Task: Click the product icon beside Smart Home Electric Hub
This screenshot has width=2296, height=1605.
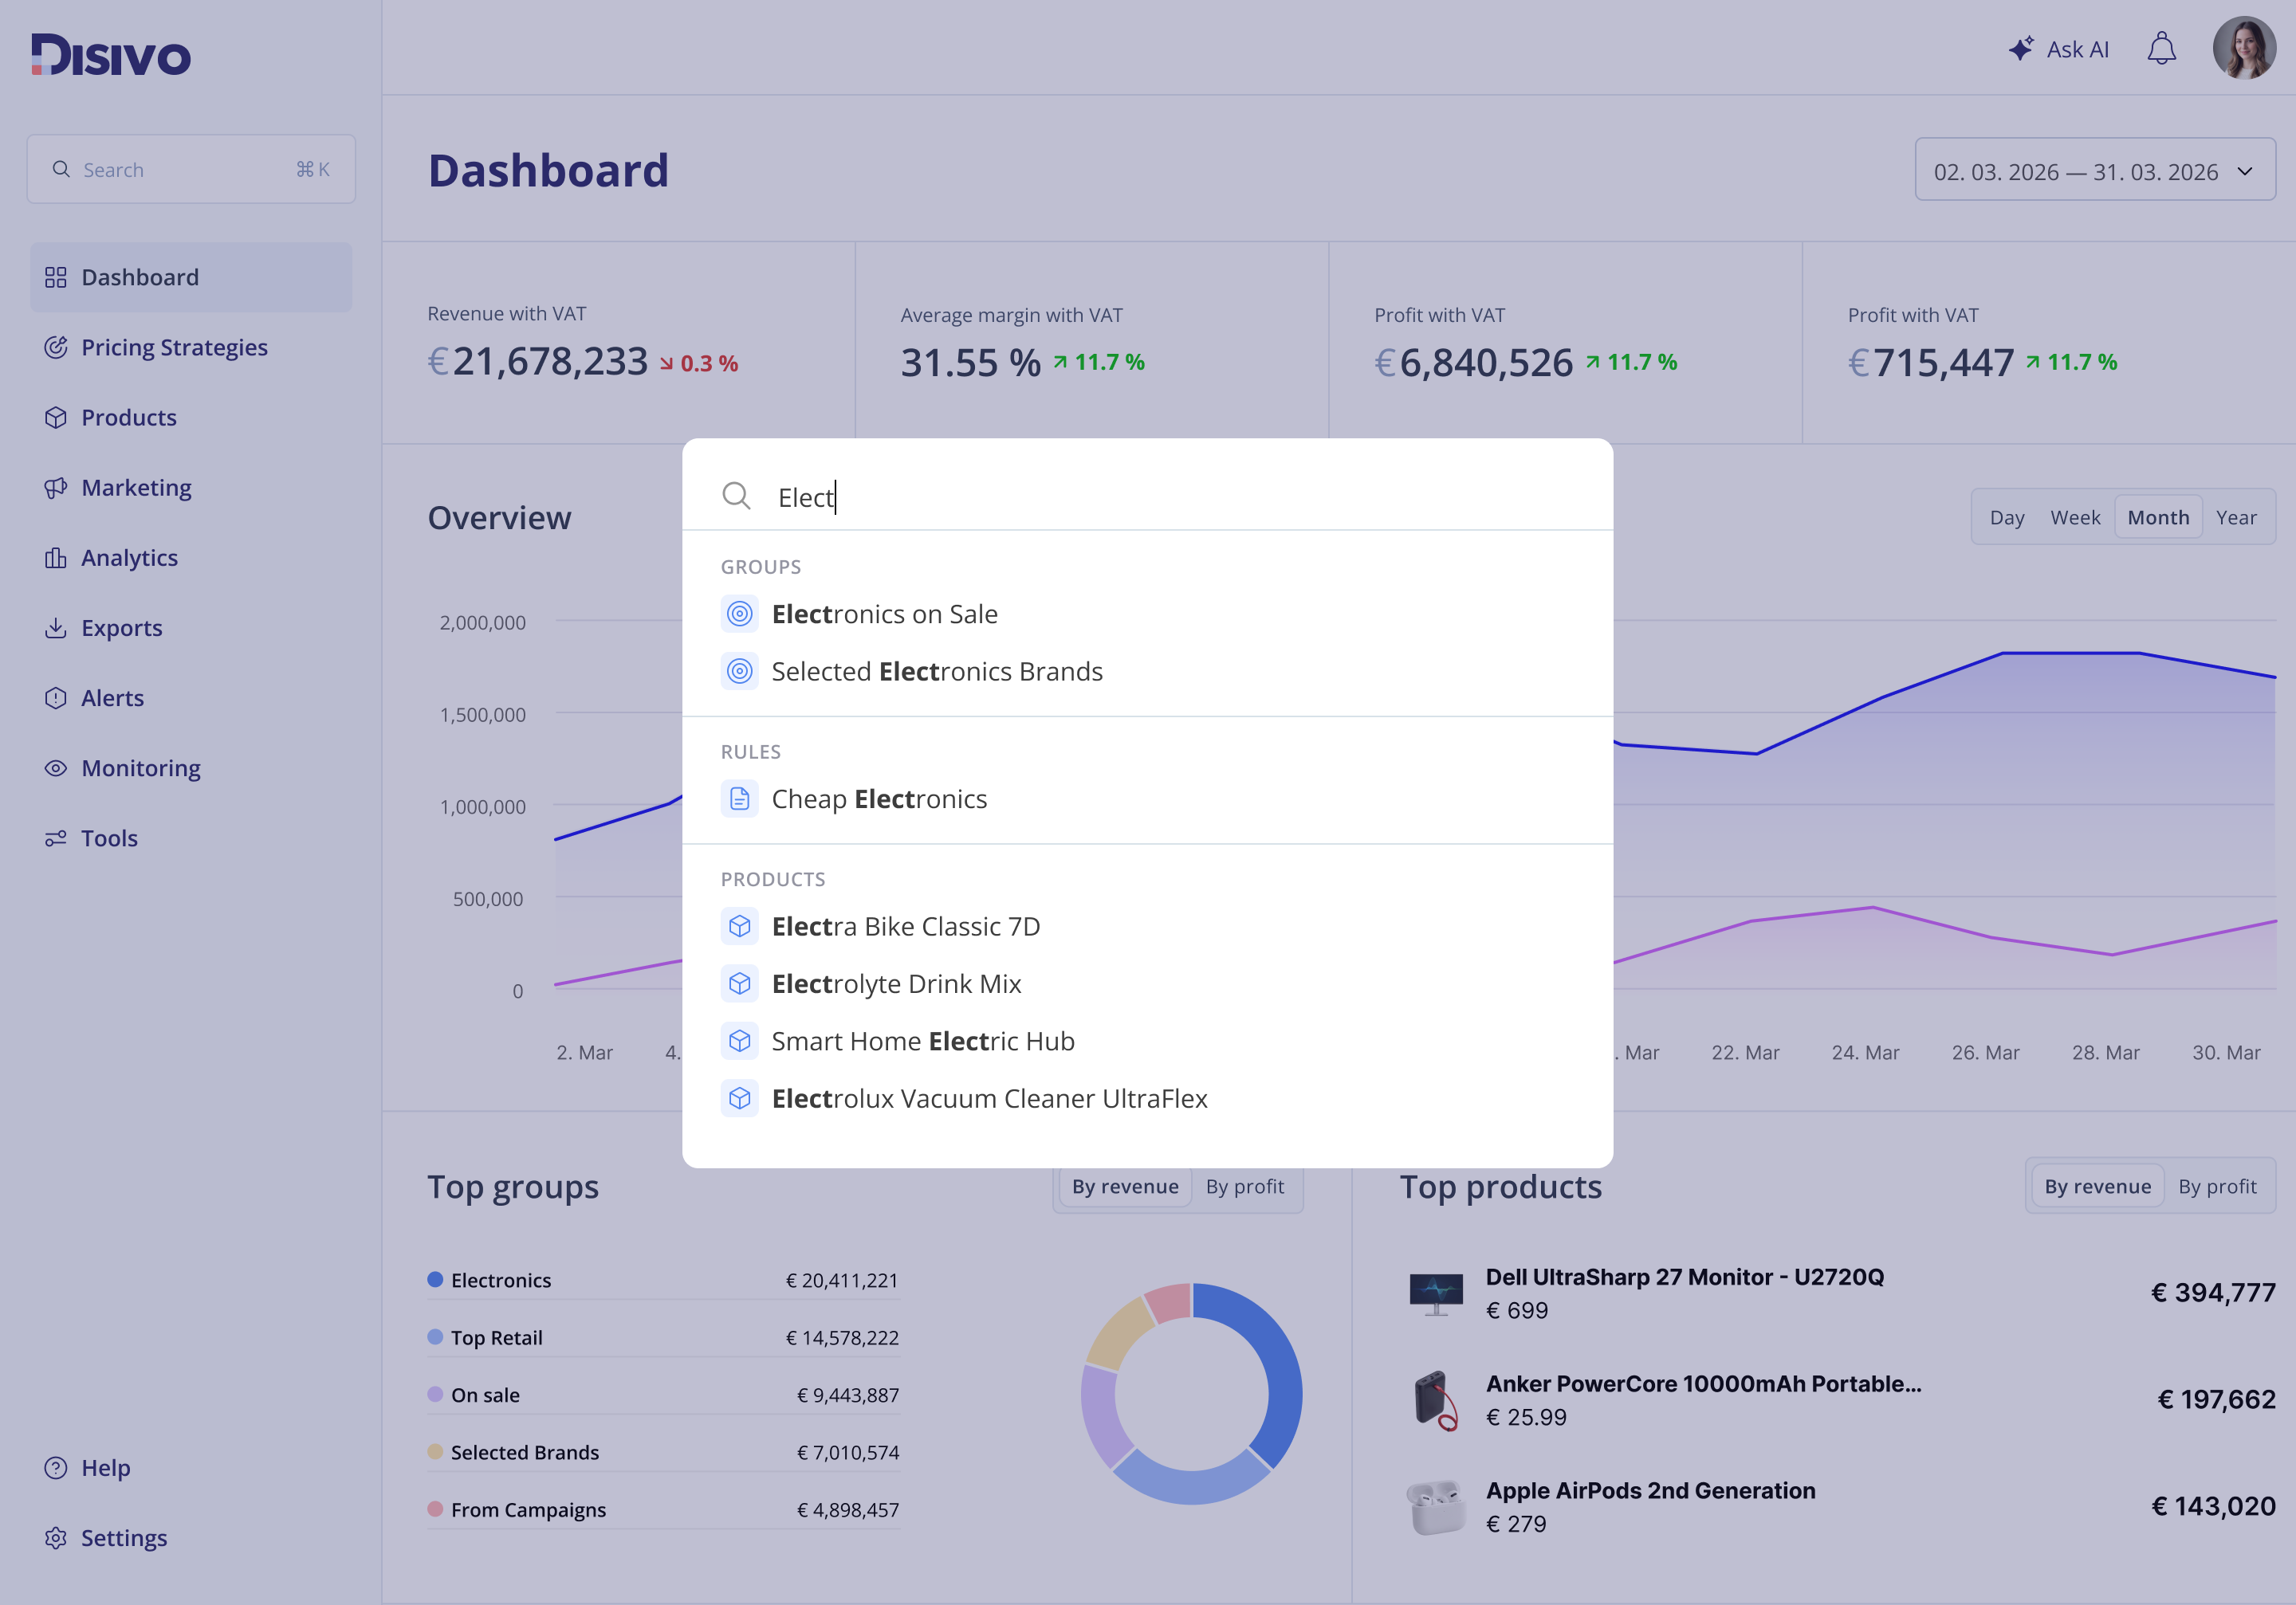Action: 739,1040
